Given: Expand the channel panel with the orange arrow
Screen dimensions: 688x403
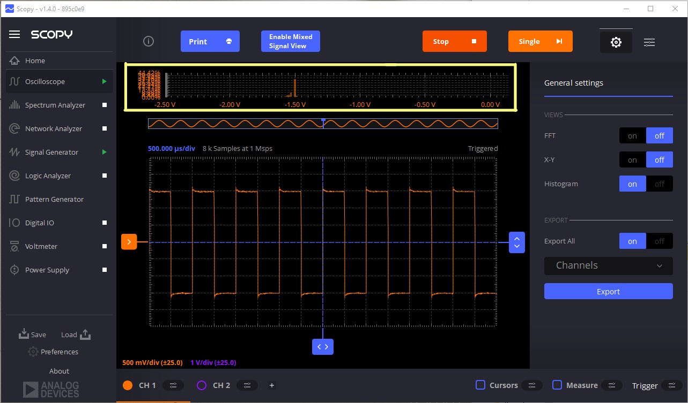Looking at the screenshot, I should coord(129,241).
